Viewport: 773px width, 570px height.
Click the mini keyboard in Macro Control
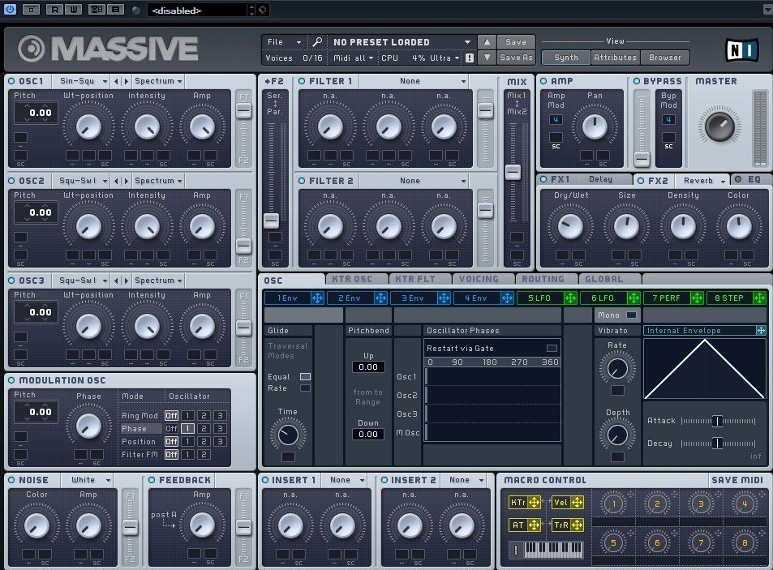(553, 550)
